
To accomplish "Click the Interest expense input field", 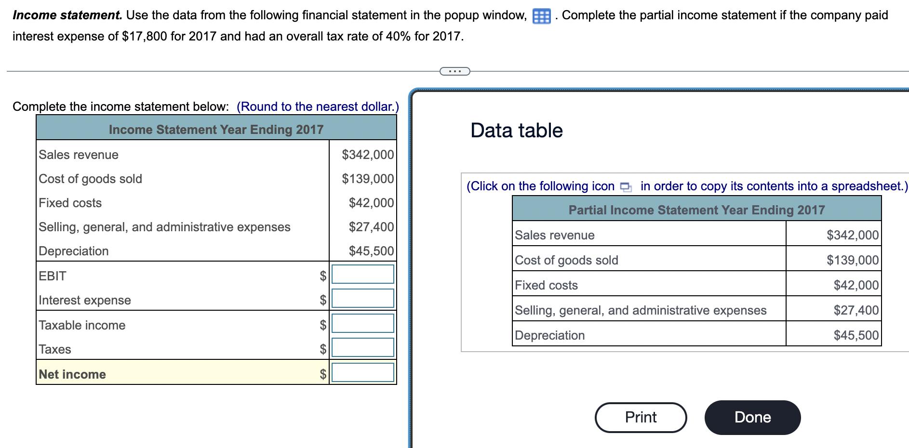I will [363, 298].
